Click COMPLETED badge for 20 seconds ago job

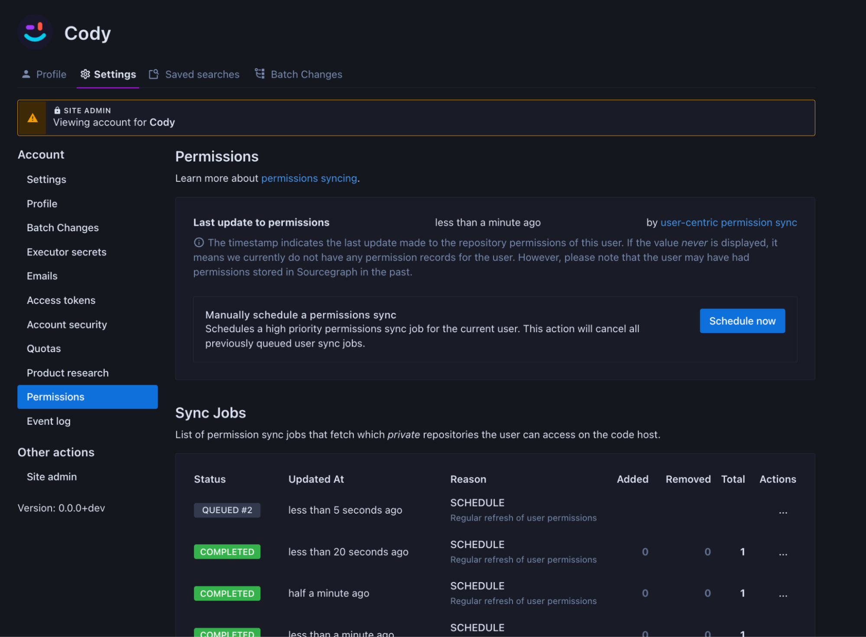coord(227,552)
